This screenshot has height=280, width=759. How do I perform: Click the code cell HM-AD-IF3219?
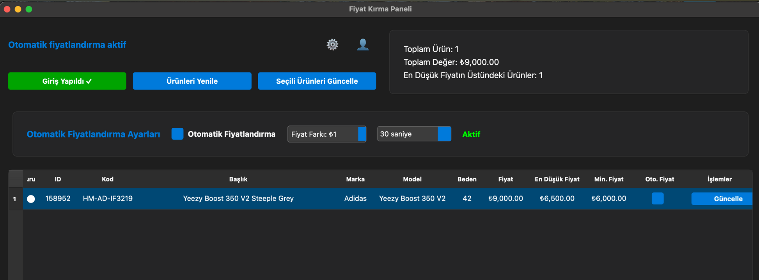coord(108,199)
